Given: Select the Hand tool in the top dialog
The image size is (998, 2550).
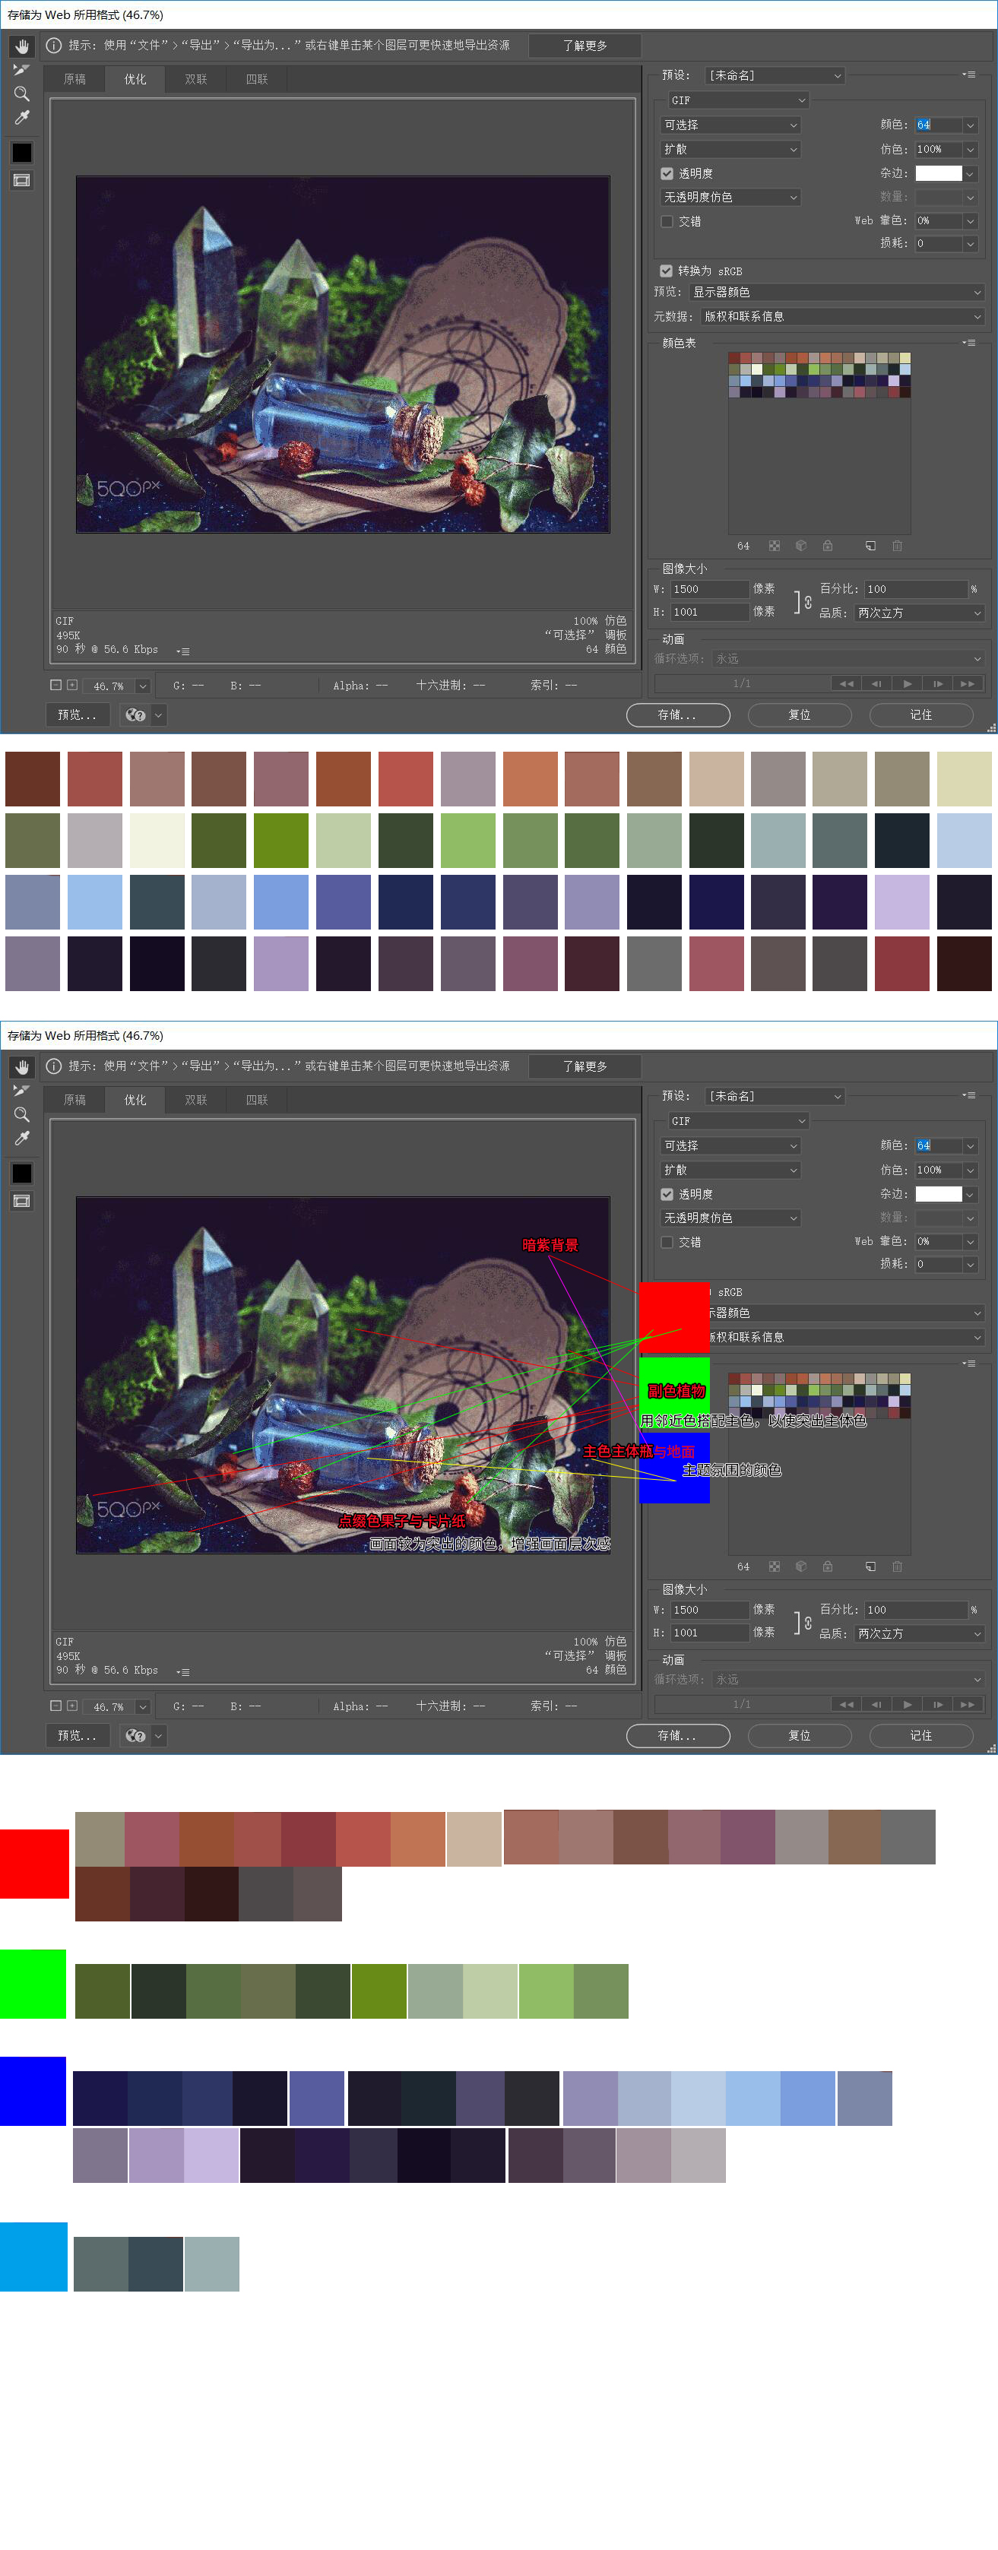Looking at the screenshot, I should (x=22, y=46).
